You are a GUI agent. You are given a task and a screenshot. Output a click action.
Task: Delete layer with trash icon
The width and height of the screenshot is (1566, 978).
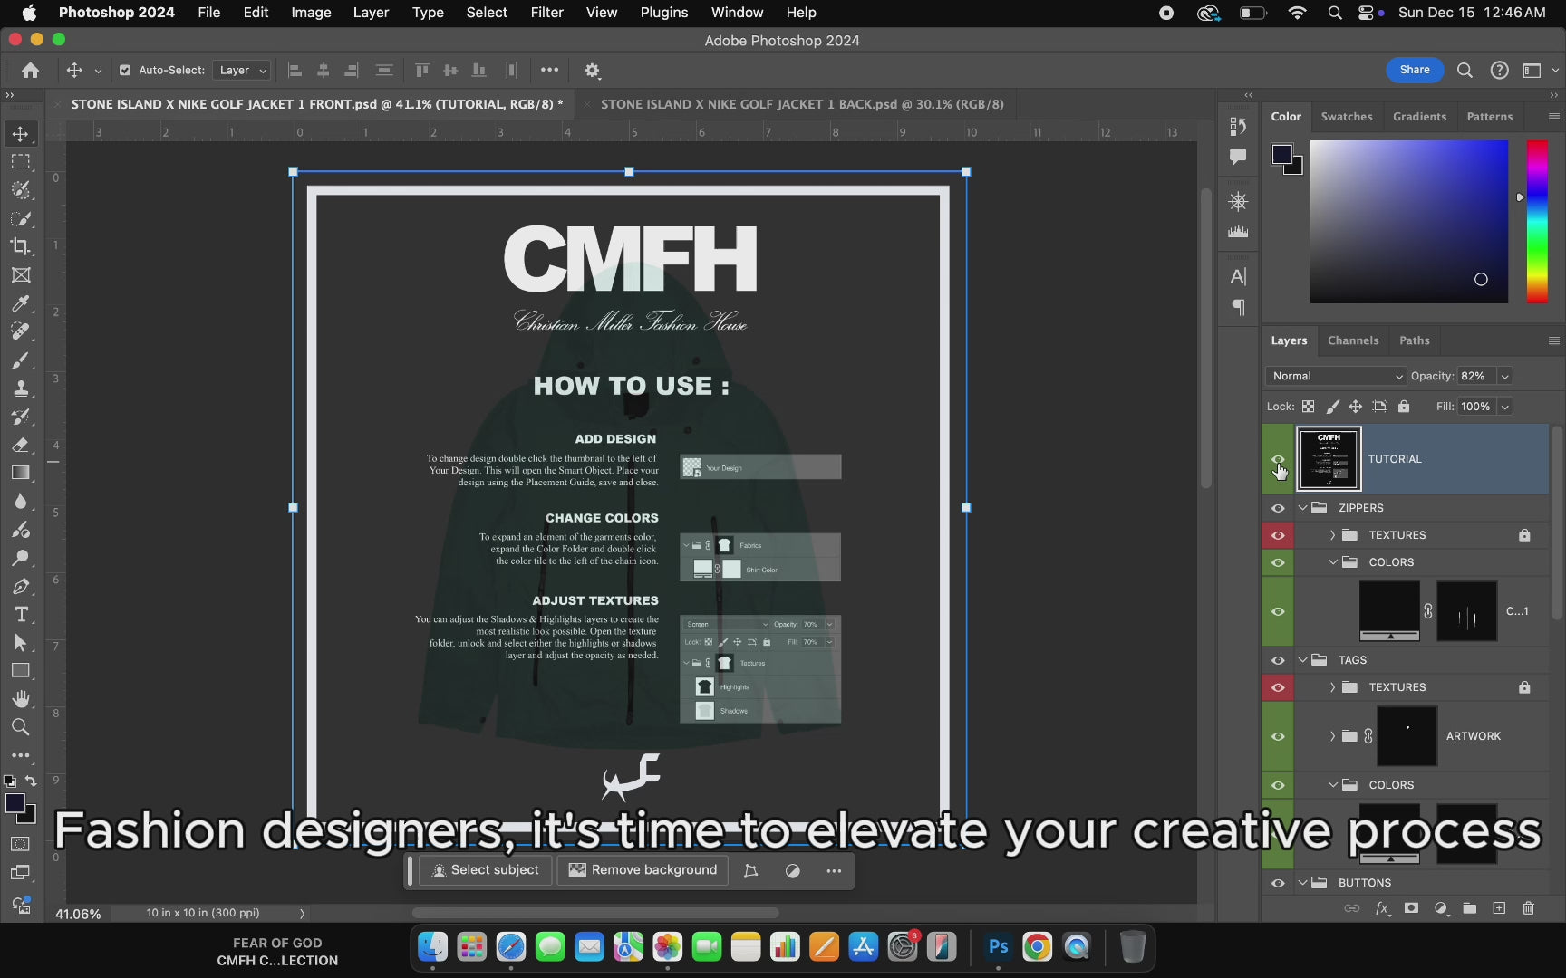1529,908
